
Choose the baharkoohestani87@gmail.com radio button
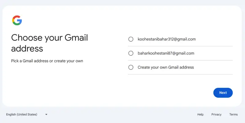pos(131,53)
